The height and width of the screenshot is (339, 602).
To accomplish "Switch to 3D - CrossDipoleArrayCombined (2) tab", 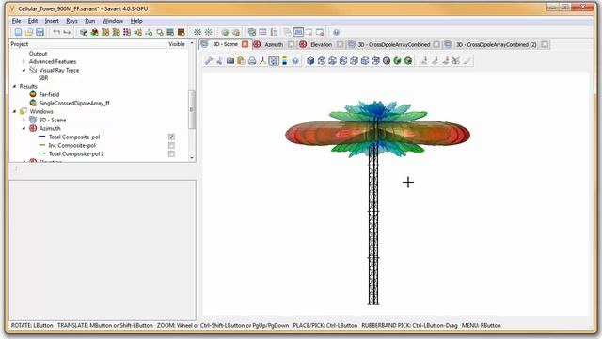I will click(x=496, y=44).
